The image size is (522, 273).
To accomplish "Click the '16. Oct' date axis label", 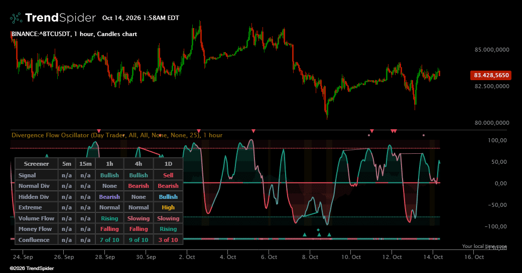I will tap(474, 257).
